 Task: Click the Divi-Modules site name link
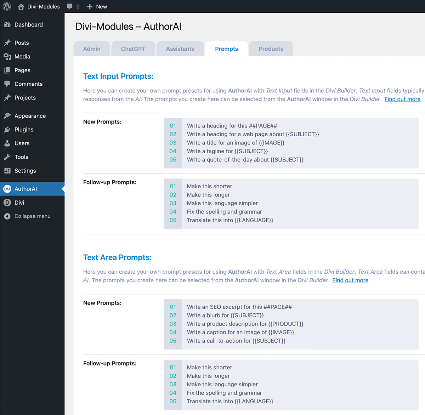point(44,7)
